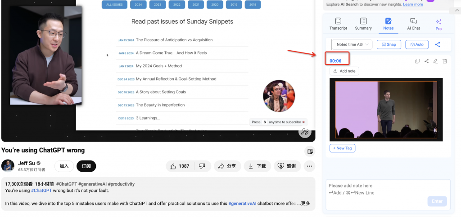Open the Pro tab

438,25
